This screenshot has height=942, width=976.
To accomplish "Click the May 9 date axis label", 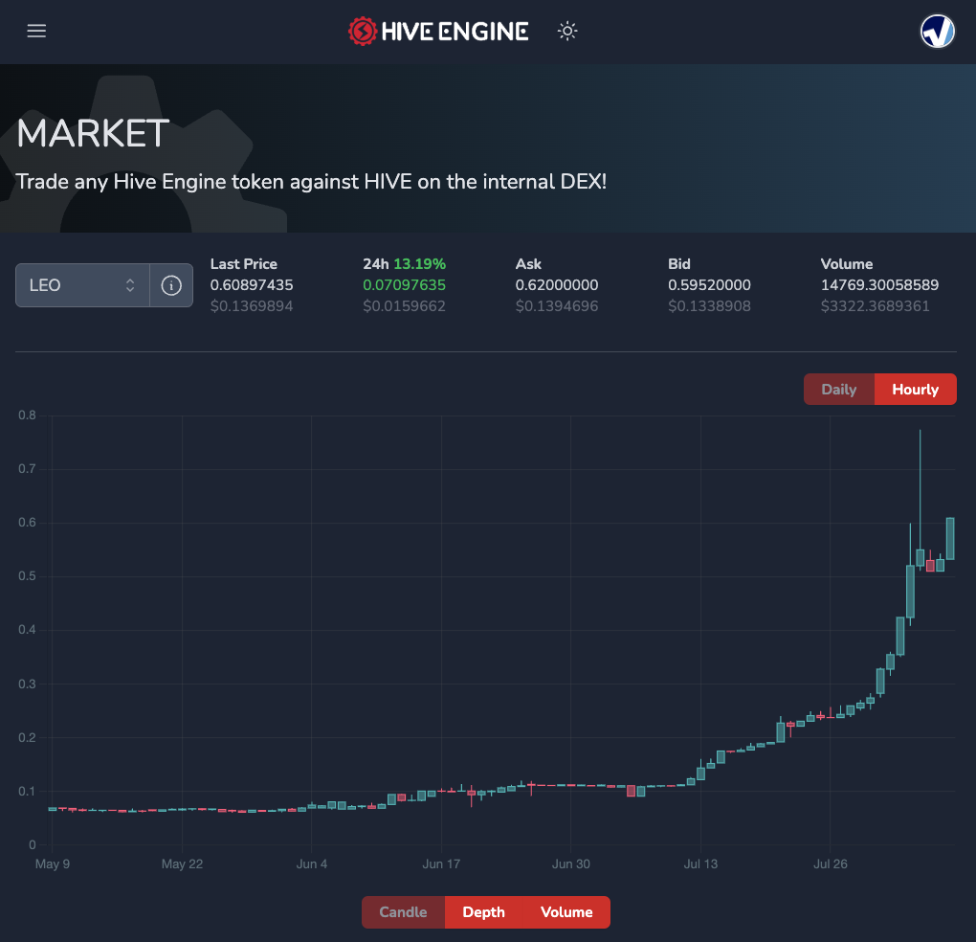I will click(x=53, y=864).
